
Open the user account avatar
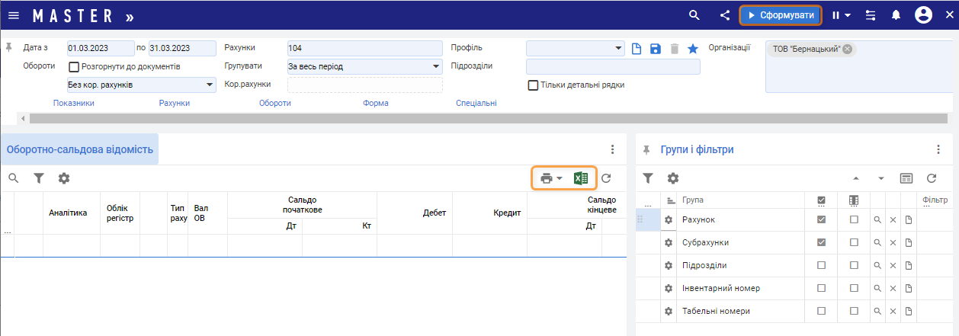924,15
